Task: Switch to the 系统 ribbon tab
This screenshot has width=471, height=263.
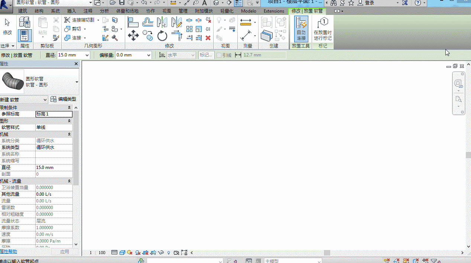Action: (55, 11)
